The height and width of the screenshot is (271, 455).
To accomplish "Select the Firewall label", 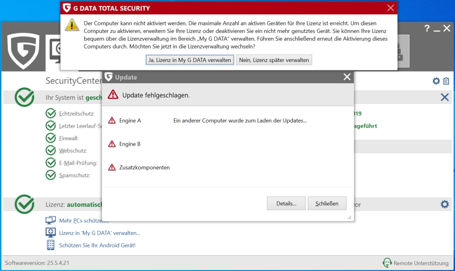I will pyautogui.click(x=69, y=138).
